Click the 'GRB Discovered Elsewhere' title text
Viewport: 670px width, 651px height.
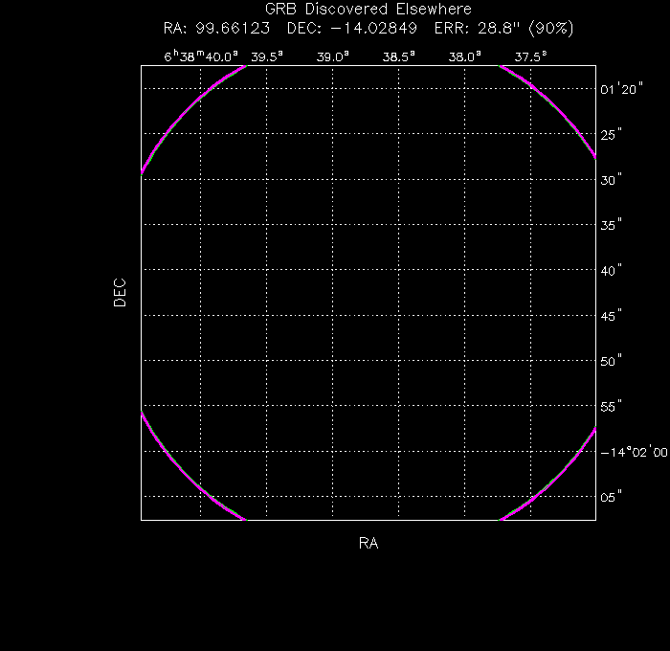click(x=368, y=9)
